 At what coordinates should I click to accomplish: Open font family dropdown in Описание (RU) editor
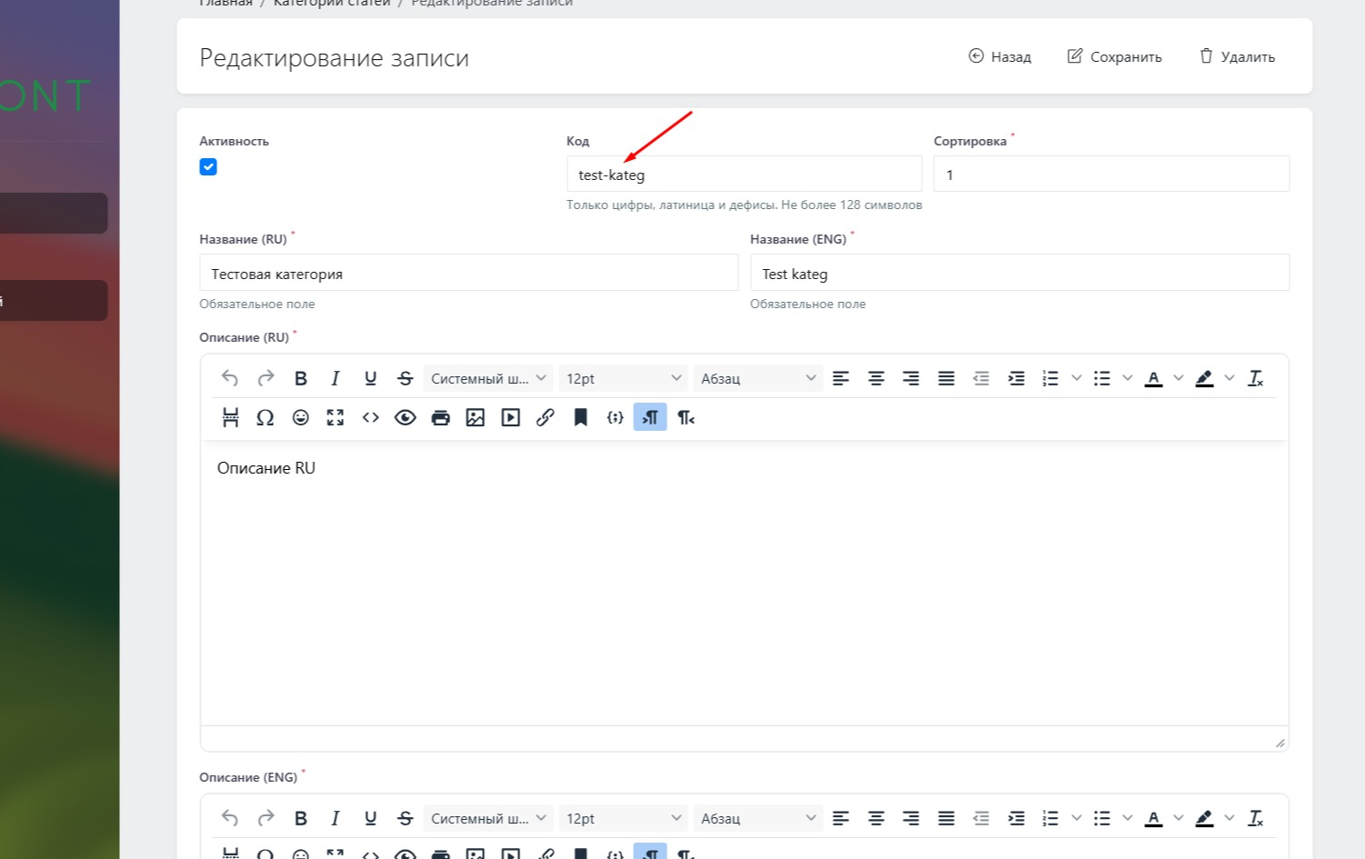click(488, 379)
